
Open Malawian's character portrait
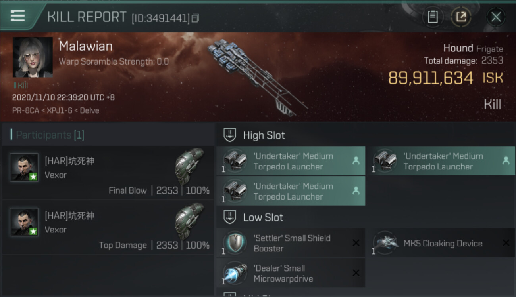33,57
